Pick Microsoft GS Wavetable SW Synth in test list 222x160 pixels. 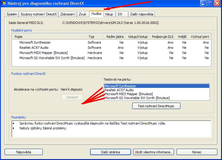point(137,98)
